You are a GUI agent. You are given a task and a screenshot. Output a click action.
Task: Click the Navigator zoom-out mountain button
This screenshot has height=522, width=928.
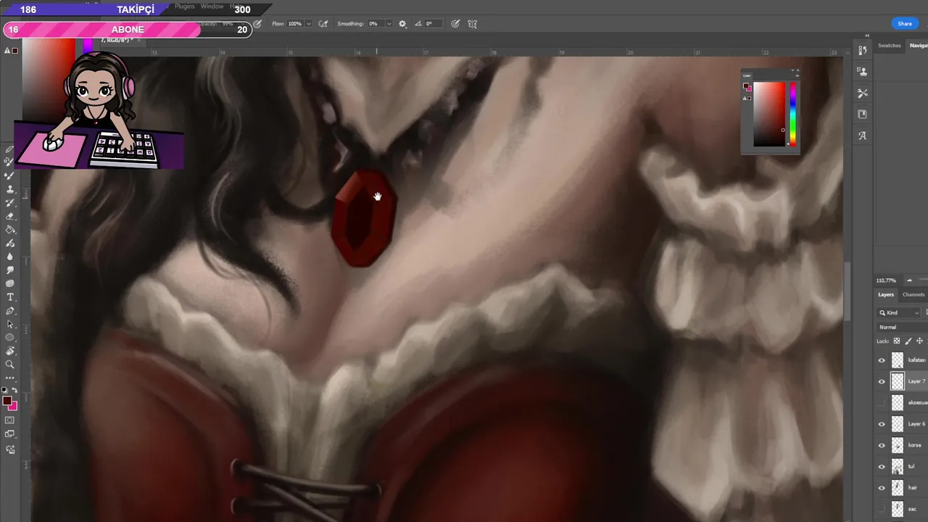click(x=909, y=281)
